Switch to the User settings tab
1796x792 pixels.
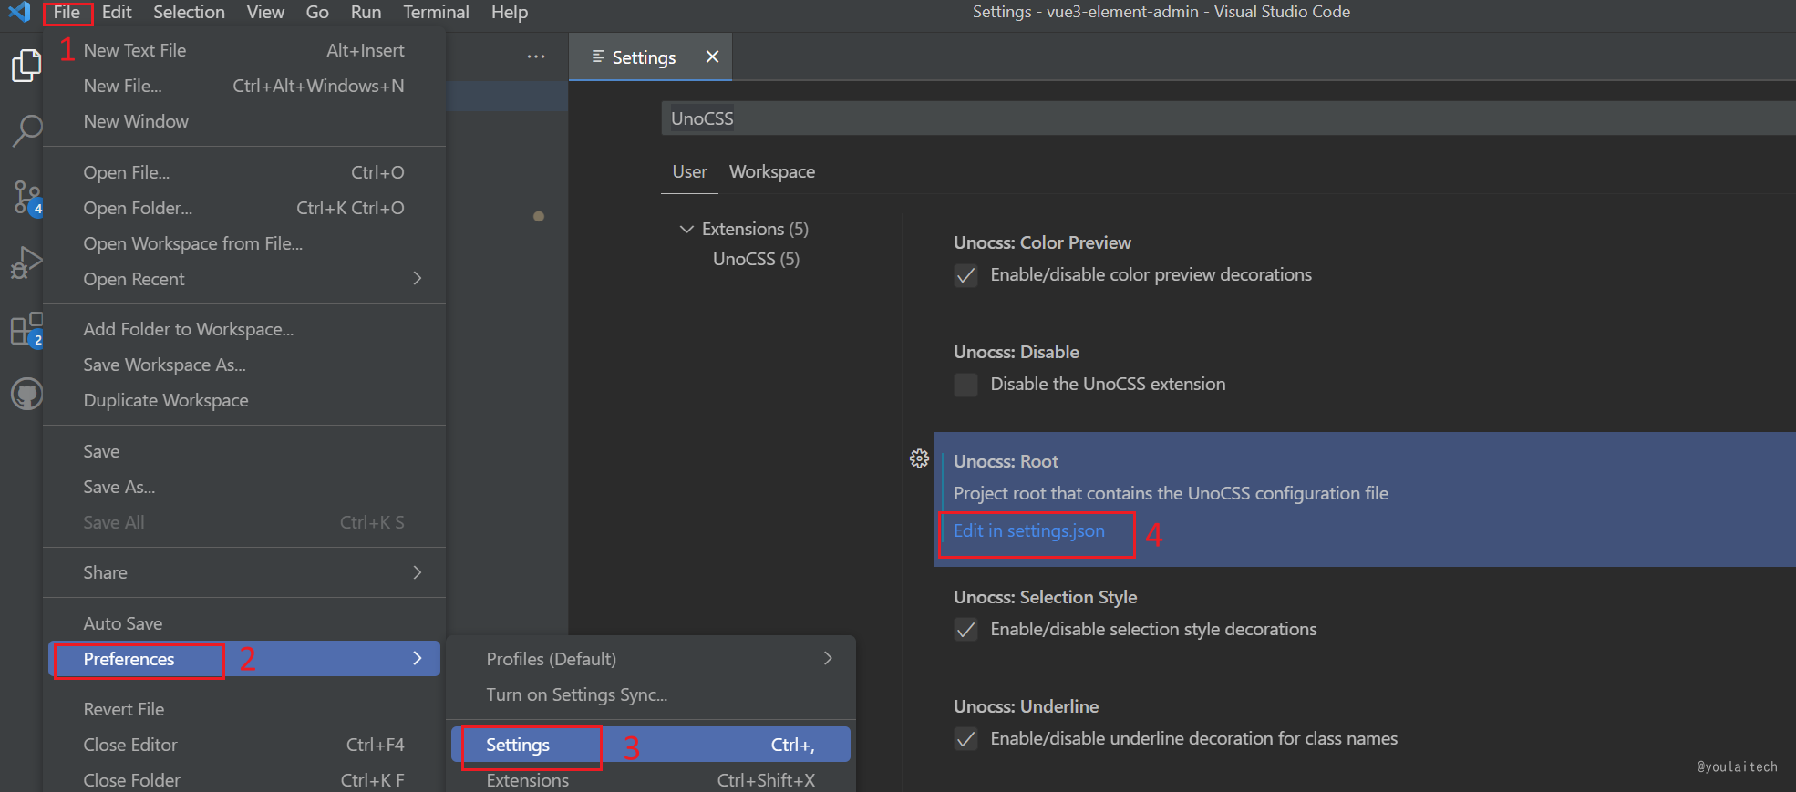[689, 172]
